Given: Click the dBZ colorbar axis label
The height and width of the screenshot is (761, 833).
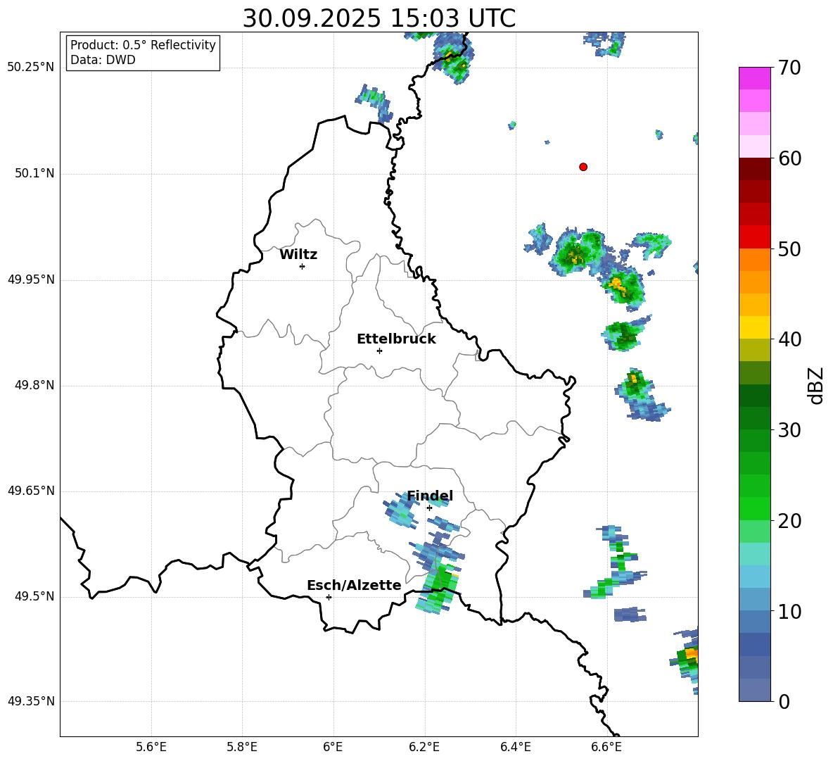Looking at the screenshot, I should [x=816, y=385].
